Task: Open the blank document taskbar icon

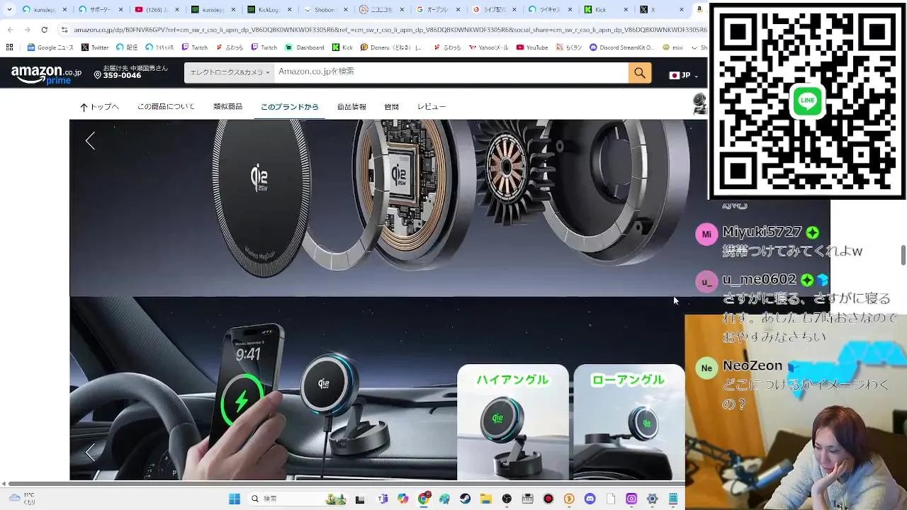Action: click(611, 499)
